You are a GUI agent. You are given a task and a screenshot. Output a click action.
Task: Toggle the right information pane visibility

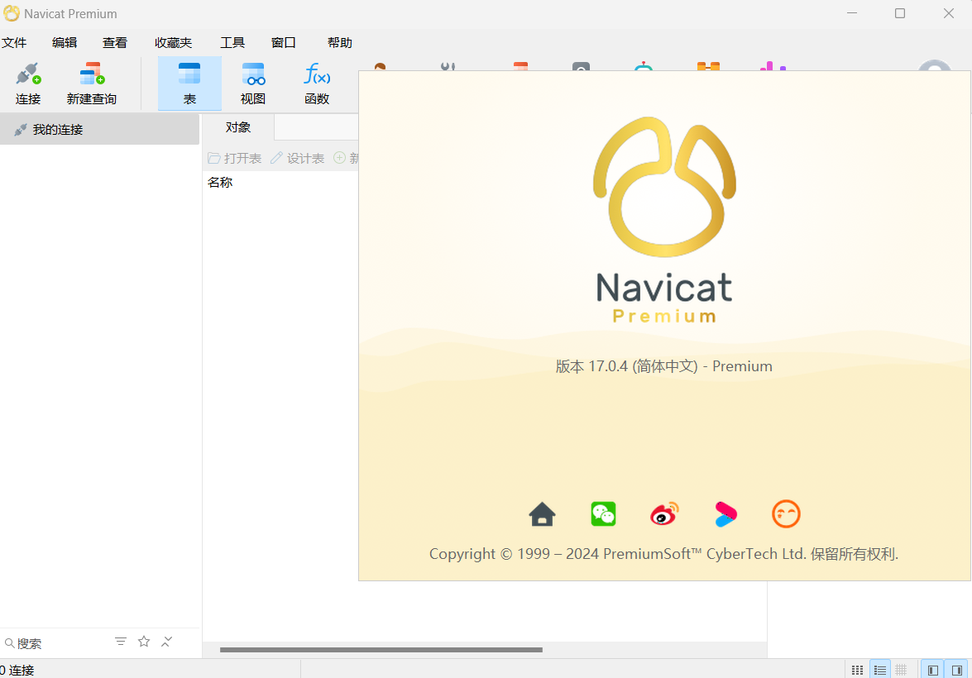(x=957, y=670)
